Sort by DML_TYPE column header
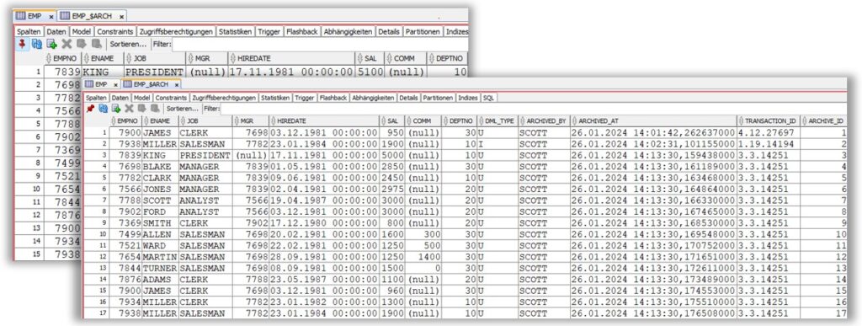This screenshot has height=326, width=862. 498,120
